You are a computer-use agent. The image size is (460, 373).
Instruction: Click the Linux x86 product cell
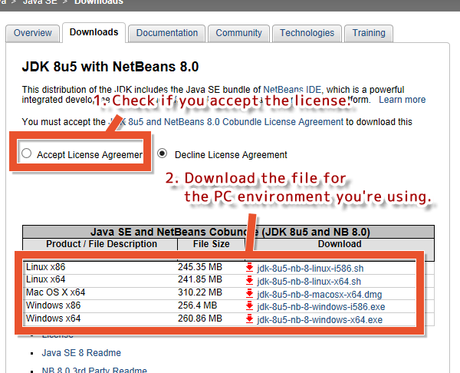pos(45,267)
